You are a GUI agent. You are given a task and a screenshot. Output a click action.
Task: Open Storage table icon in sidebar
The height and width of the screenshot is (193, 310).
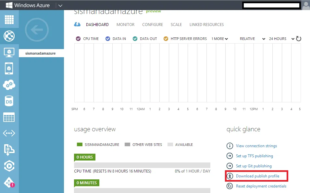9,117
